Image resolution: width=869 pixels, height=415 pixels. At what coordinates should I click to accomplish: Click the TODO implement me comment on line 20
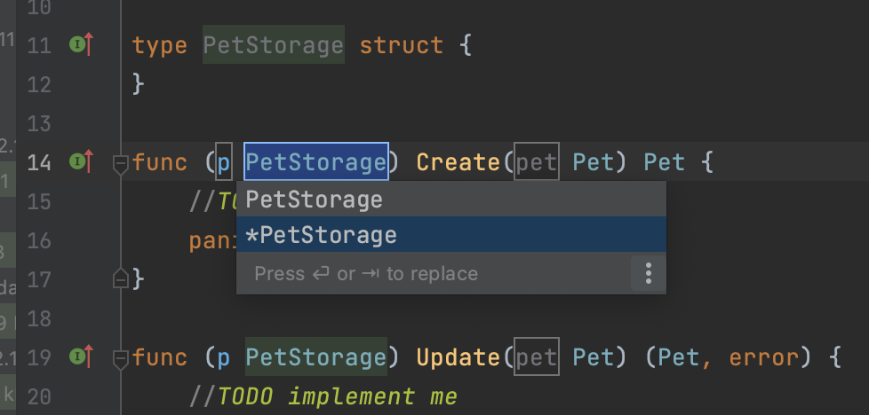(338, 396)
